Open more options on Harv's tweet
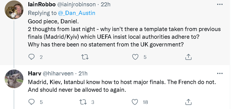Viewport: 231px width, 109px height. pos(220,73)
